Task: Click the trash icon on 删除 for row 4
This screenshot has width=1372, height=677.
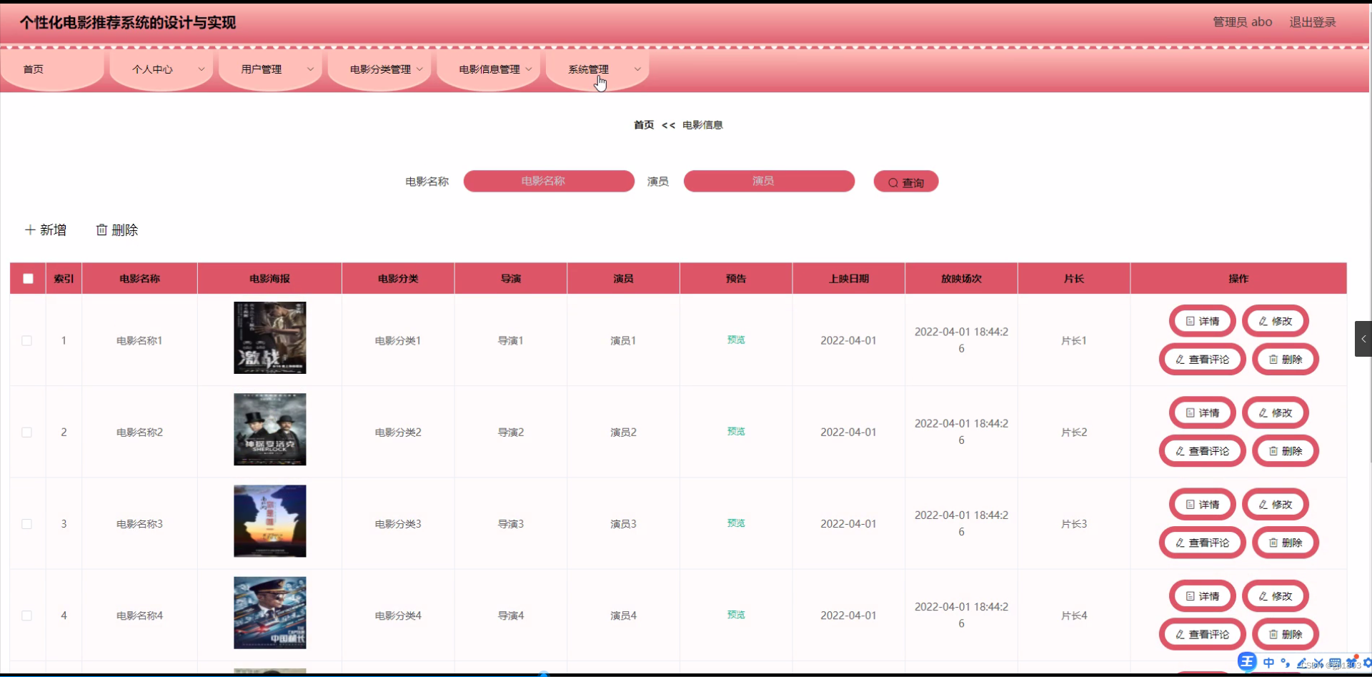Action: point(1273,634)
